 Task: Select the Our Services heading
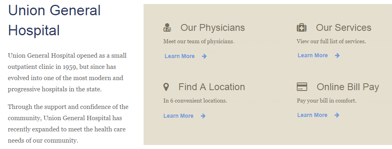click(344, 28)
